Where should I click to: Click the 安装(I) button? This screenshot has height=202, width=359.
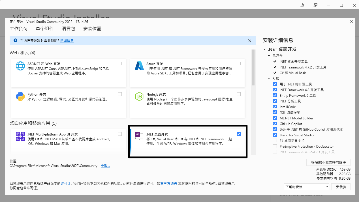coord(341,187)
